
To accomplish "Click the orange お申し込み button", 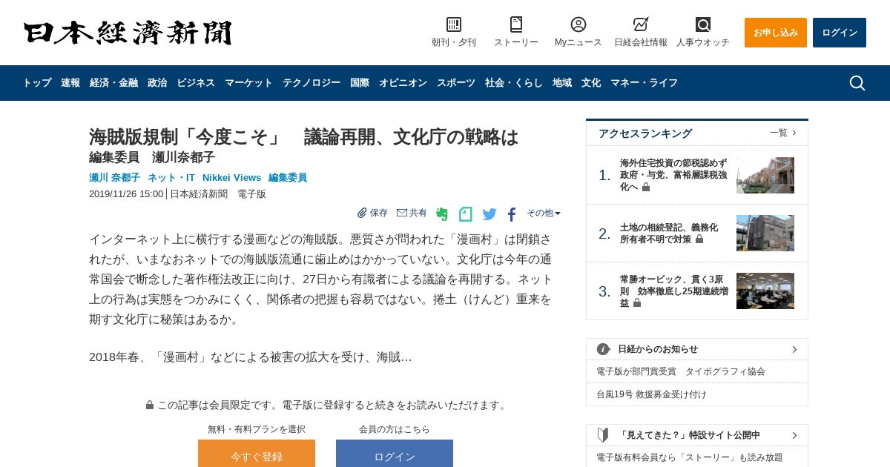I will coord(776,33).
